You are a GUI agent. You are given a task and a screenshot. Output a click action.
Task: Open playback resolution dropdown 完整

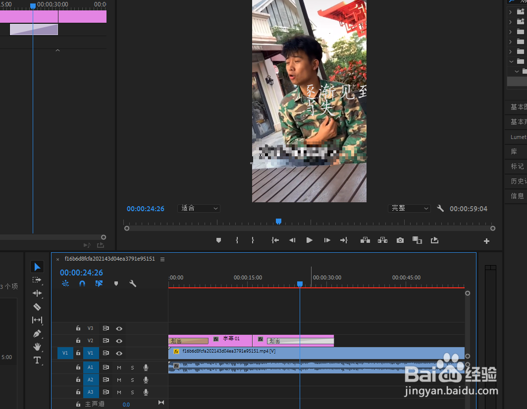click(409, 208)
